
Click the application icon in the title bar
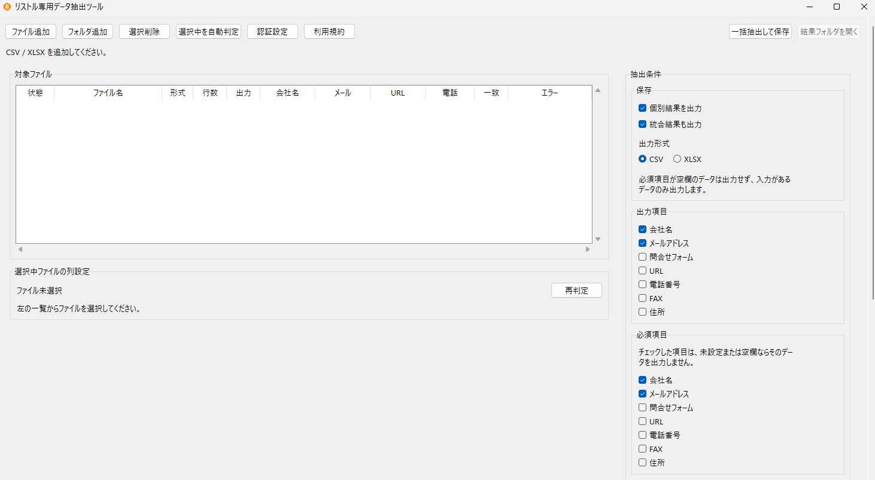point(8,7)
